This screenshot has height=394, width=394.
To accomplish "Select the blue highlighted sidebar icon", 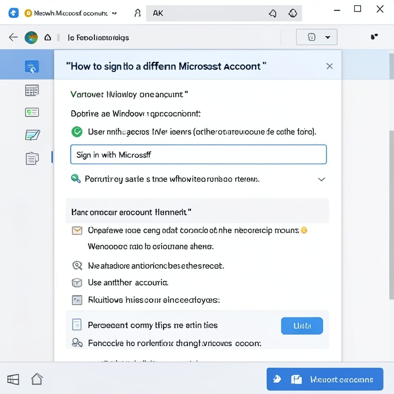I will tap(32, 67).
